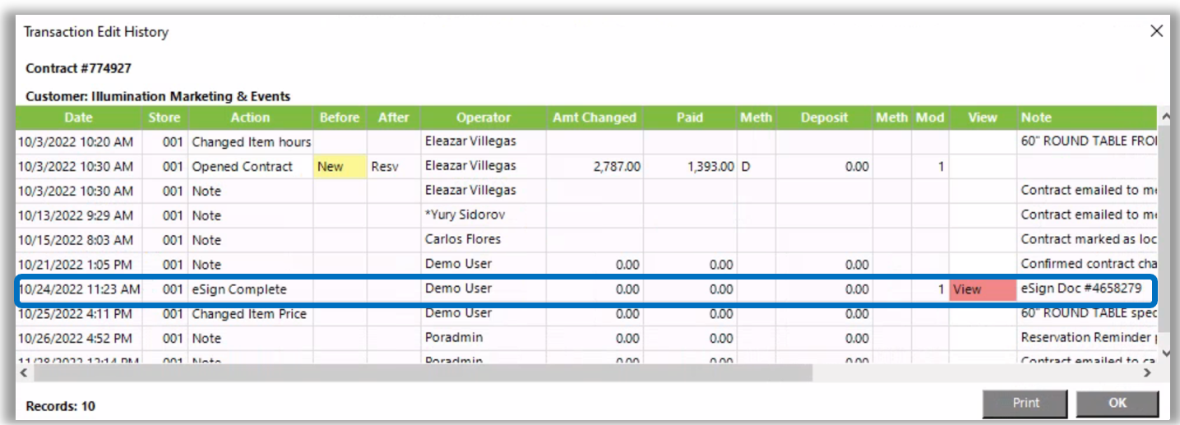Click the horizontal scrollbar right arrow
1180x425 pixels.
pos(1149,372)
